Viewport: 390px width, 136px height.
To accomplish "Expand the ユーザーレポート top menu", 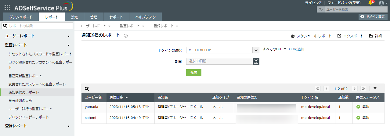I will 95,26.
